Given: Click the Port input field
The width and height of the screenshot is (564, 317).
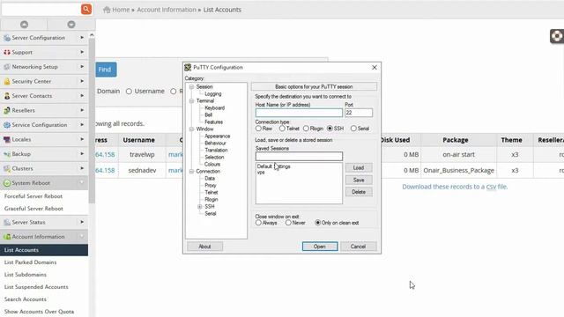Looking at the screenshot, I should (359, 113).
